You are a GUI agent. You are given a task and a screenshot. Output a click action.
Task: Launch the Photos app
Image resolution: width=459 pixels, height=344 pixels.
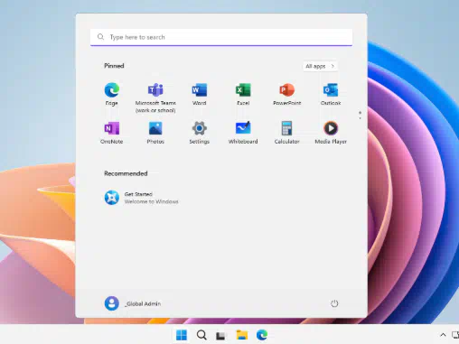click(155, 133)
